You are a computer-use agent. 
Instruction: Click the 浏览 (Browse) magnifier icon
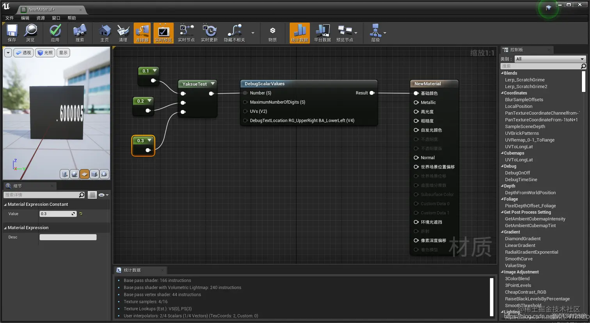30,33
